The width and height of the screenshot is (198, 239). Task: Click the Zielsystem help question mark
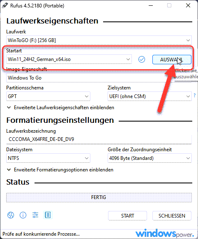[x=195, y=96]
